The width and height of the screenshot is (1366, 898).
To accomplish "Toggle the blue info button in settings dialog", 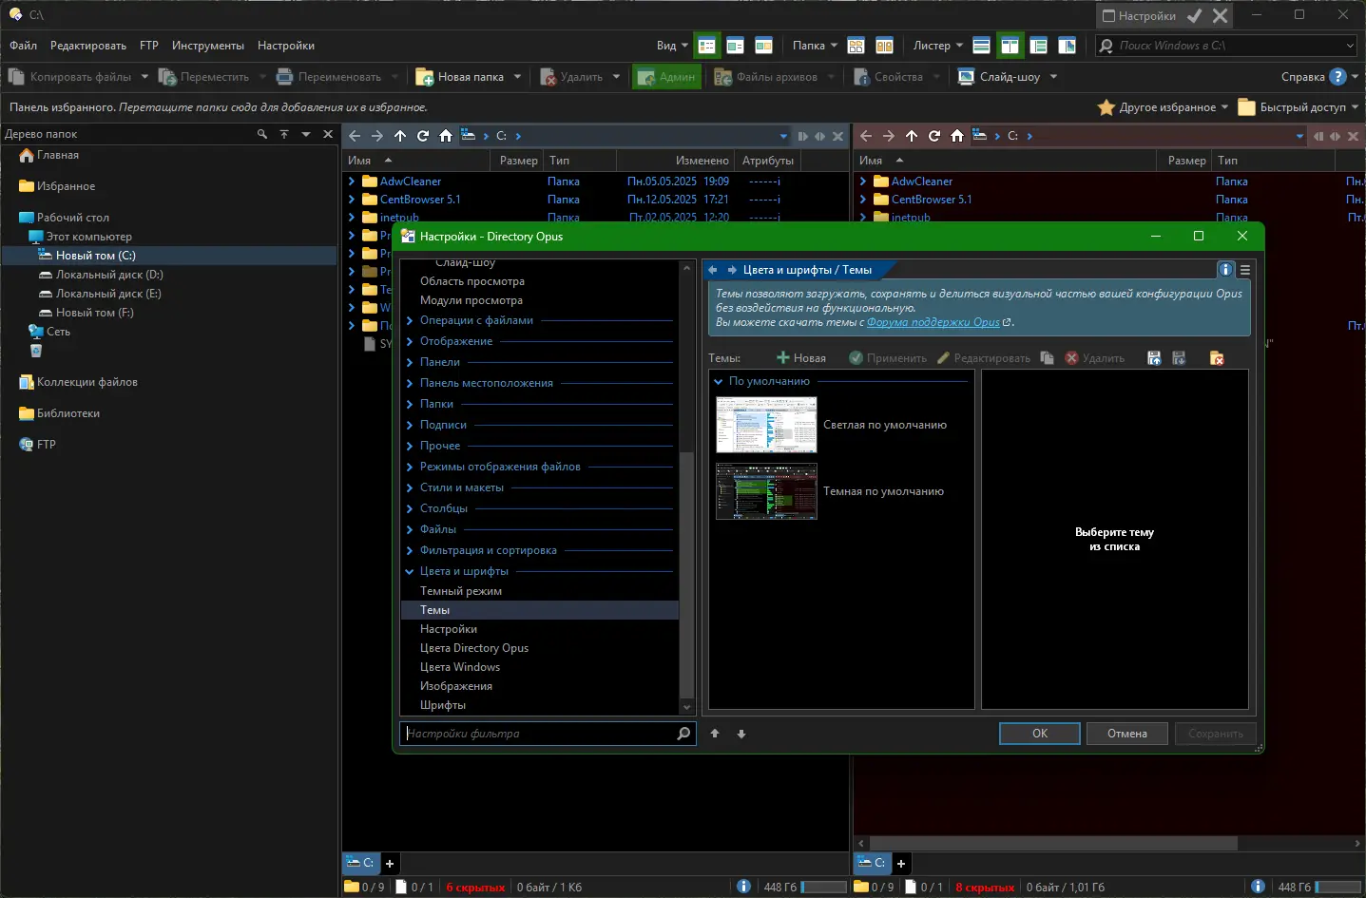I will [1226, 270].
